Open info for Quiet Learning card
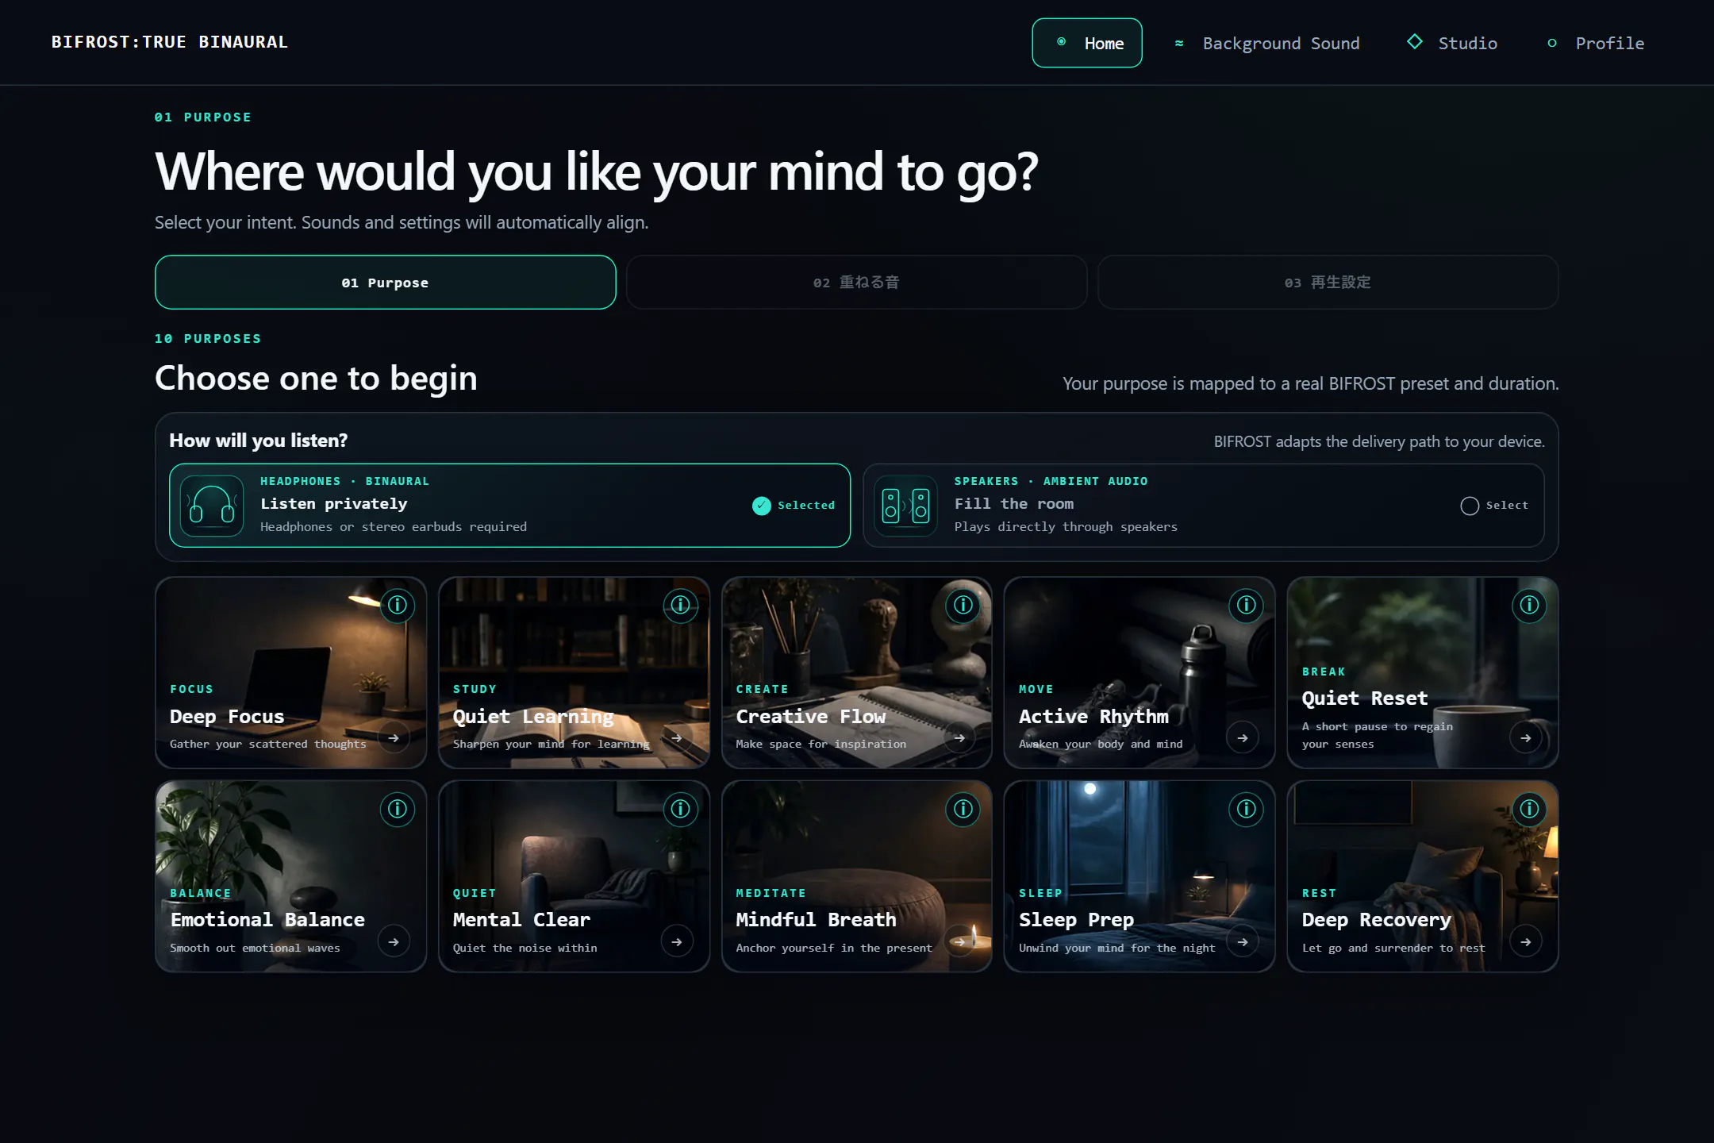The height and width of the screenshot is (1143, 1714). 680,606
